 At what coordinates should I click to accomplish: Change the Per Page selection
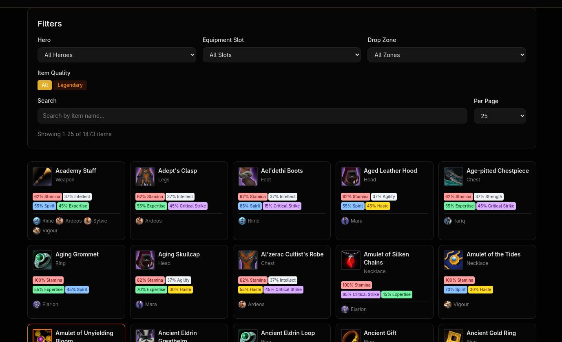[x=500, y=116]
